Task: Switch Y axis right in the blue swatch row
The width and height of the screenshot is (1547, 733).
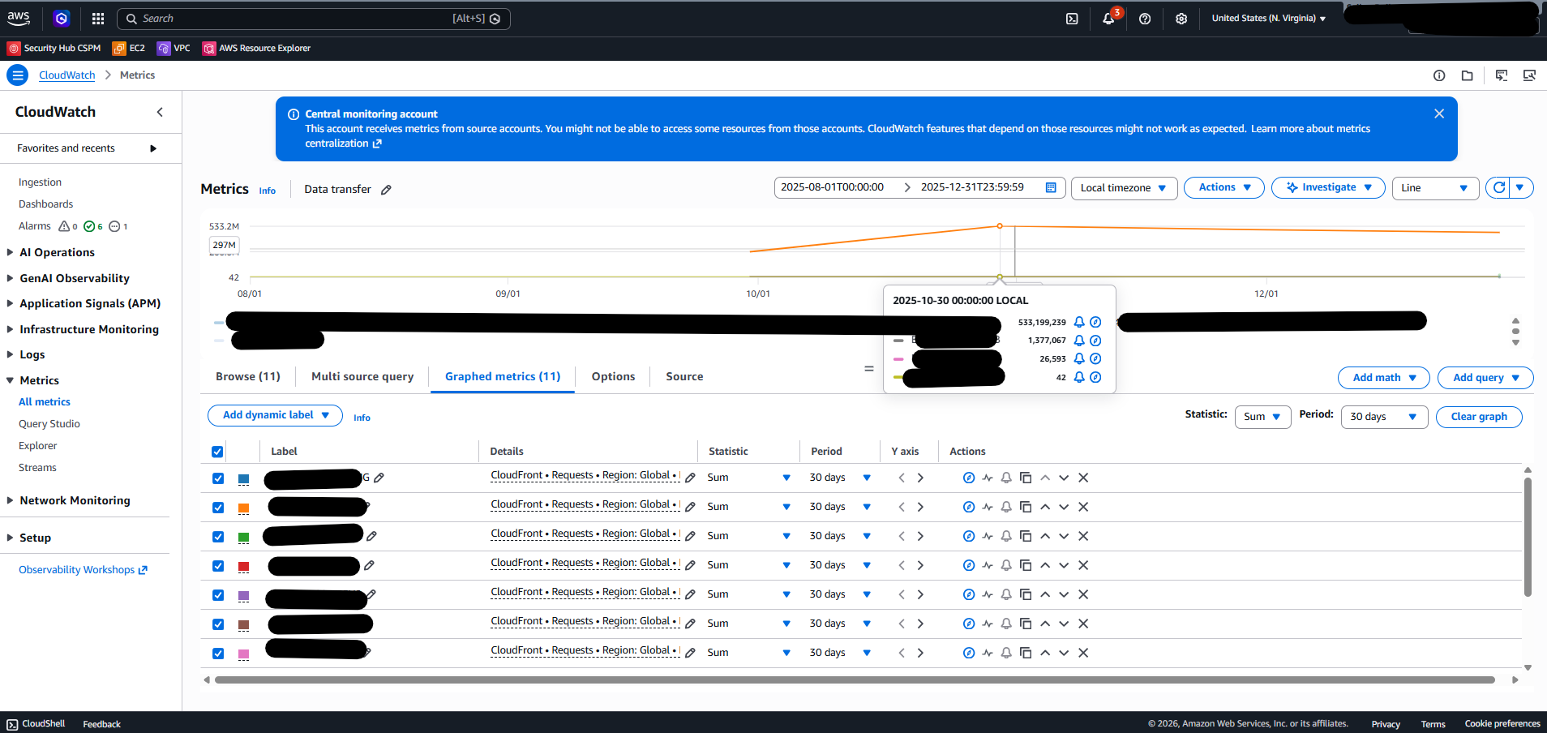Action: tap(920, 478)
